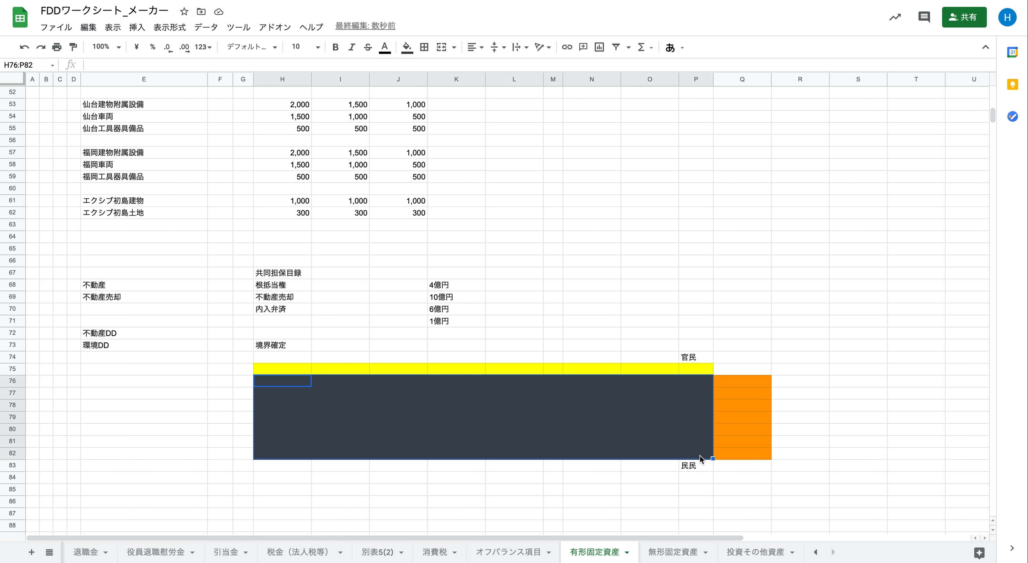Open the データ menu

(206, 27)
